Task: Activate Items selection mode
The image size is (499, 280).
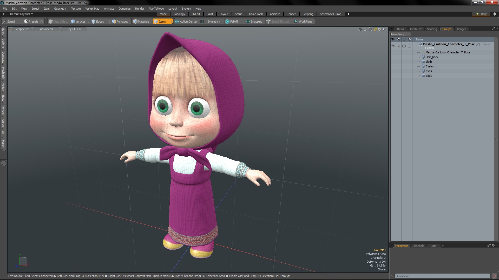Action: tap(162, 22)
